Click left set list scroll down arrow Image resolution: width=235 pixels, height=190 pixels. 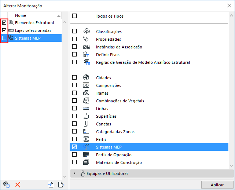65,177
